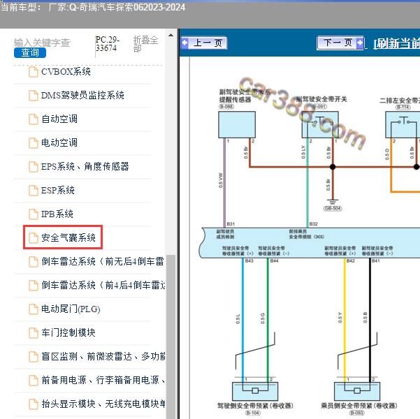Go to next page with 下一页
This screenshot has height=419, width=420.
(340, 43)
